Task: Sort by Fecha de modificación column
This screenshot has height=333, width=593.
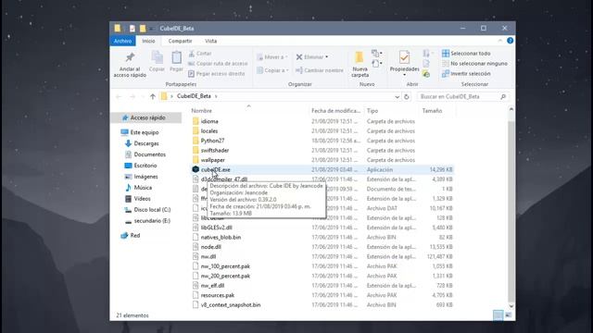Action: [x=335, y=111]
